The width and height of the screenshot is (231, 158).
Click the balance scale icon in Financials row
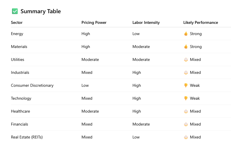(186, 124)
